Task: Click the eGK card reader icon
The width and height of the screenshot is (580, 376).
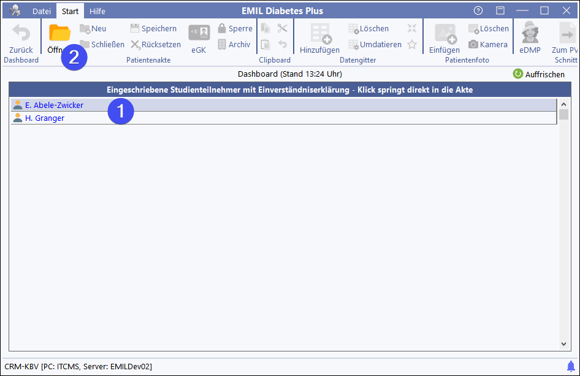Action: [199, 34]
